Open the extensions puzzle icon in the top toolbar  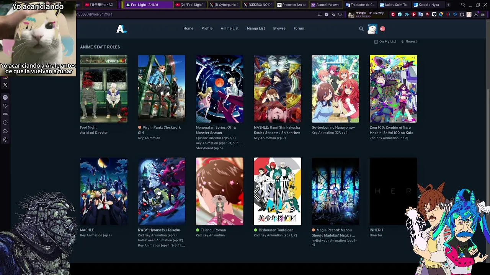462,15
